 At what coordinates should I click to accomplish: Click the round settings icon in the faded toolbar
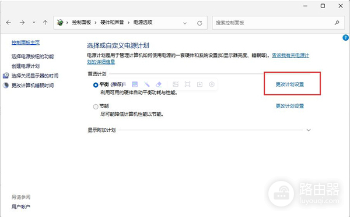click(x=212, y=84)
